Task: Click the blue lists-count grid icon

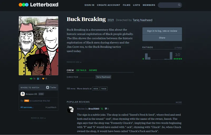Action: coord(38,79)
